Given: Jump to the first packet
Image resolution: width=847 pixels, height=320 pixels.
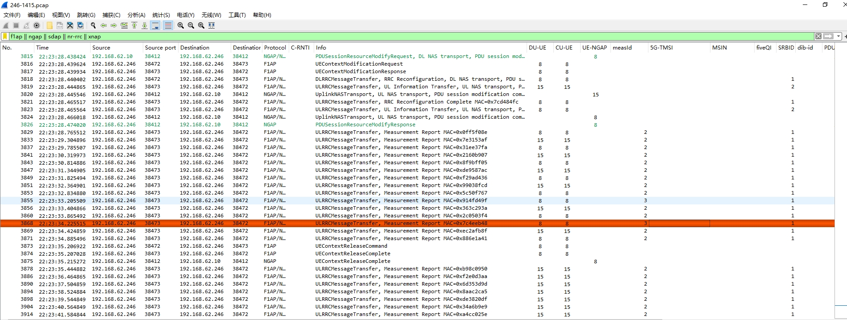Looking at the screenshot, I should coord(134,25).
